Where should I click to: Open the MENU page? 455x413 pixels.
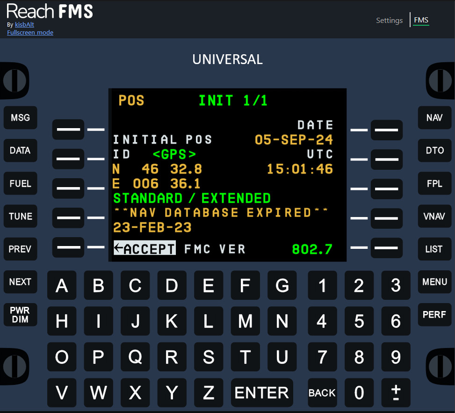tap(434, 282)
